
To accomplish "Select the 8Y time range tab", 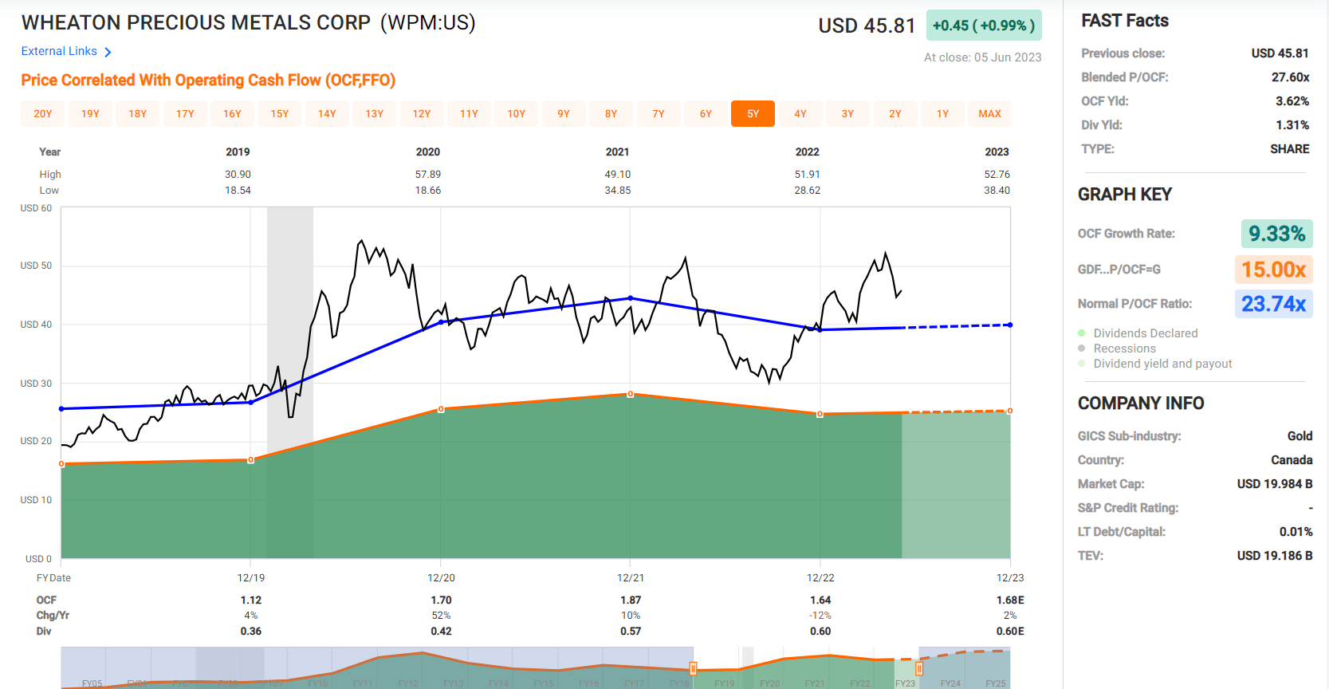I will 611,114.
